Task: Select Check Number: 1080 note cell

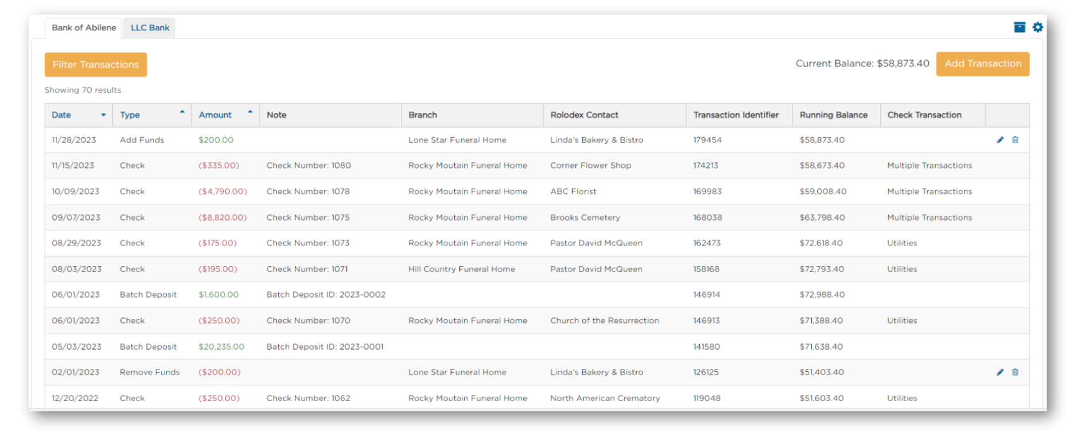Action: click(x=308, y=166)
